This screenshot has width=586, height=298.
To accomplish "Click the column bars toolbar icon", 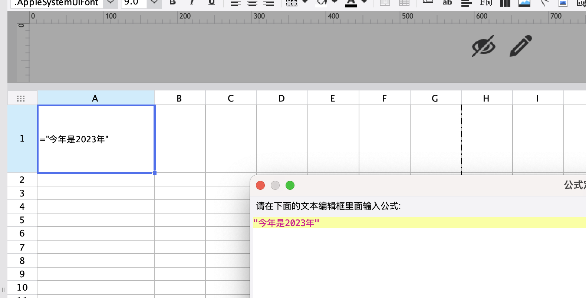I will pyautogui.click(x=505, y=3).
